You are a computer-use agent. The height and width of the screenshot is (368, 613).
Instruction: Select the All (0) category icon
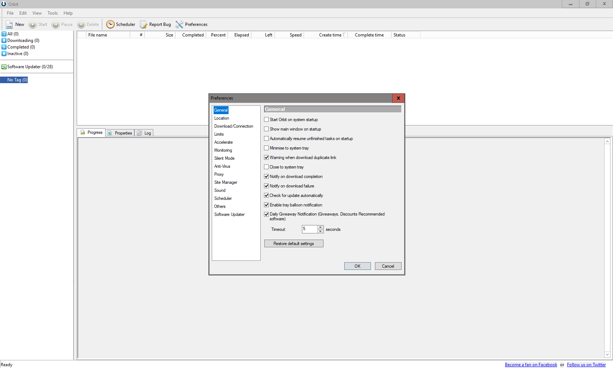point(4,34)
